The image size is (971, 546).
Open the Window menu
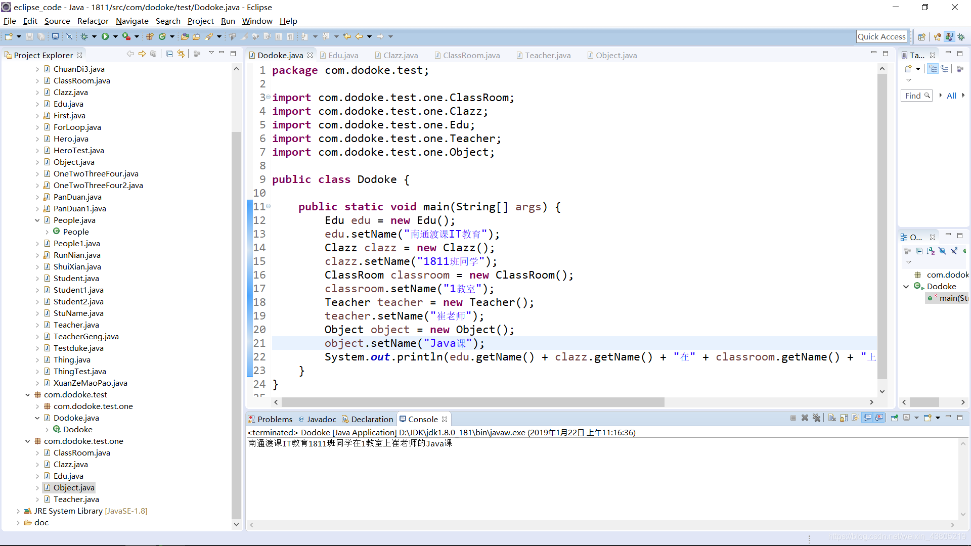(257, 21)
